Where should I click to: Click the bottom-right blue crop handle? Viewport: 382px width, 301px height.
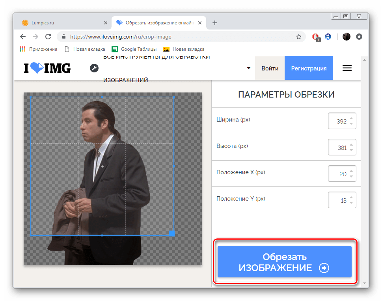click(172, 233)
